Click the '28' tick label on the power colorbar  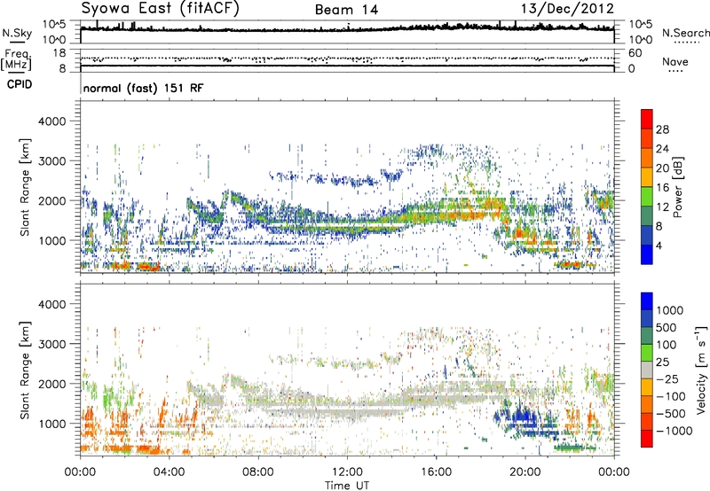[662, 129]
